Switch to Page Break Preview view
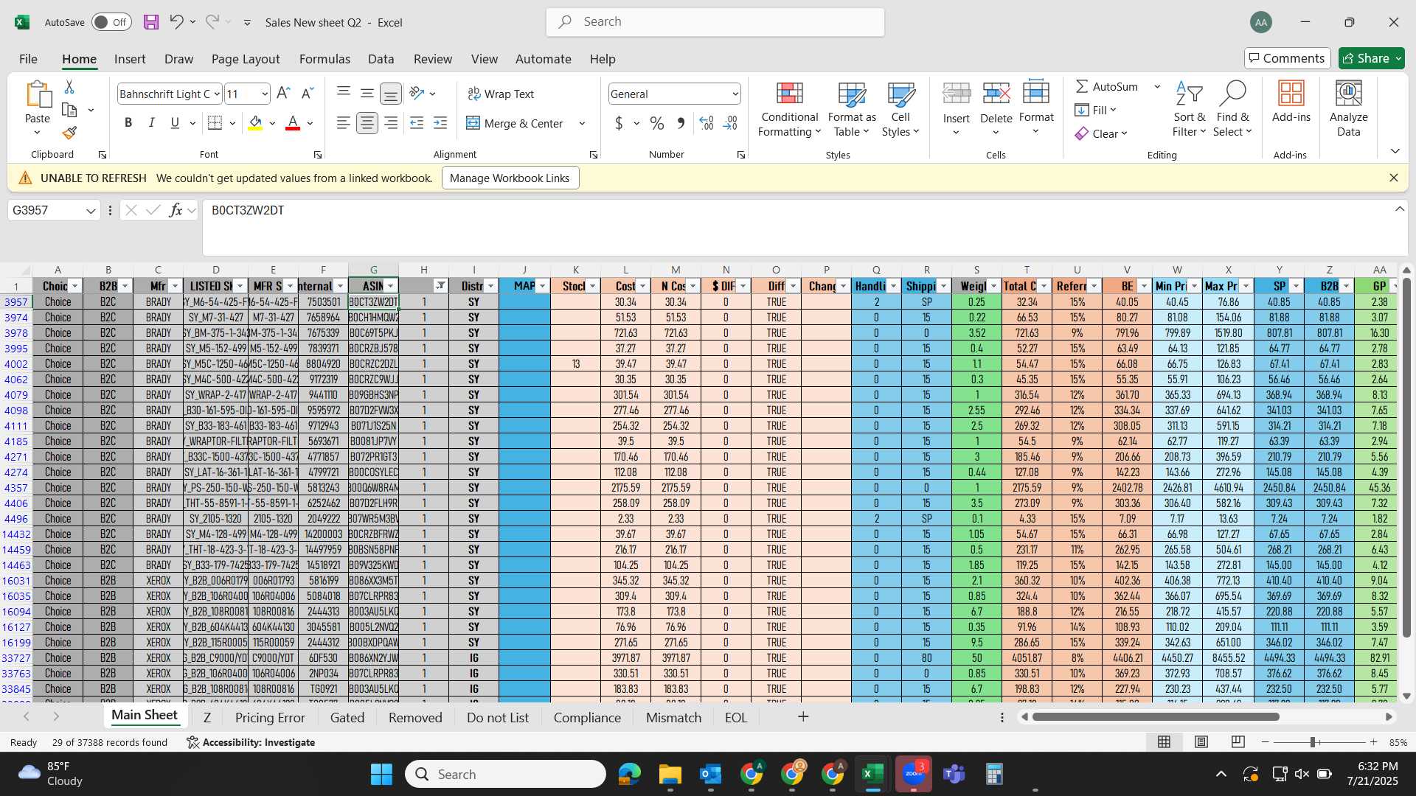Viewport: 1416px width, 796px height. point(1238,741)
